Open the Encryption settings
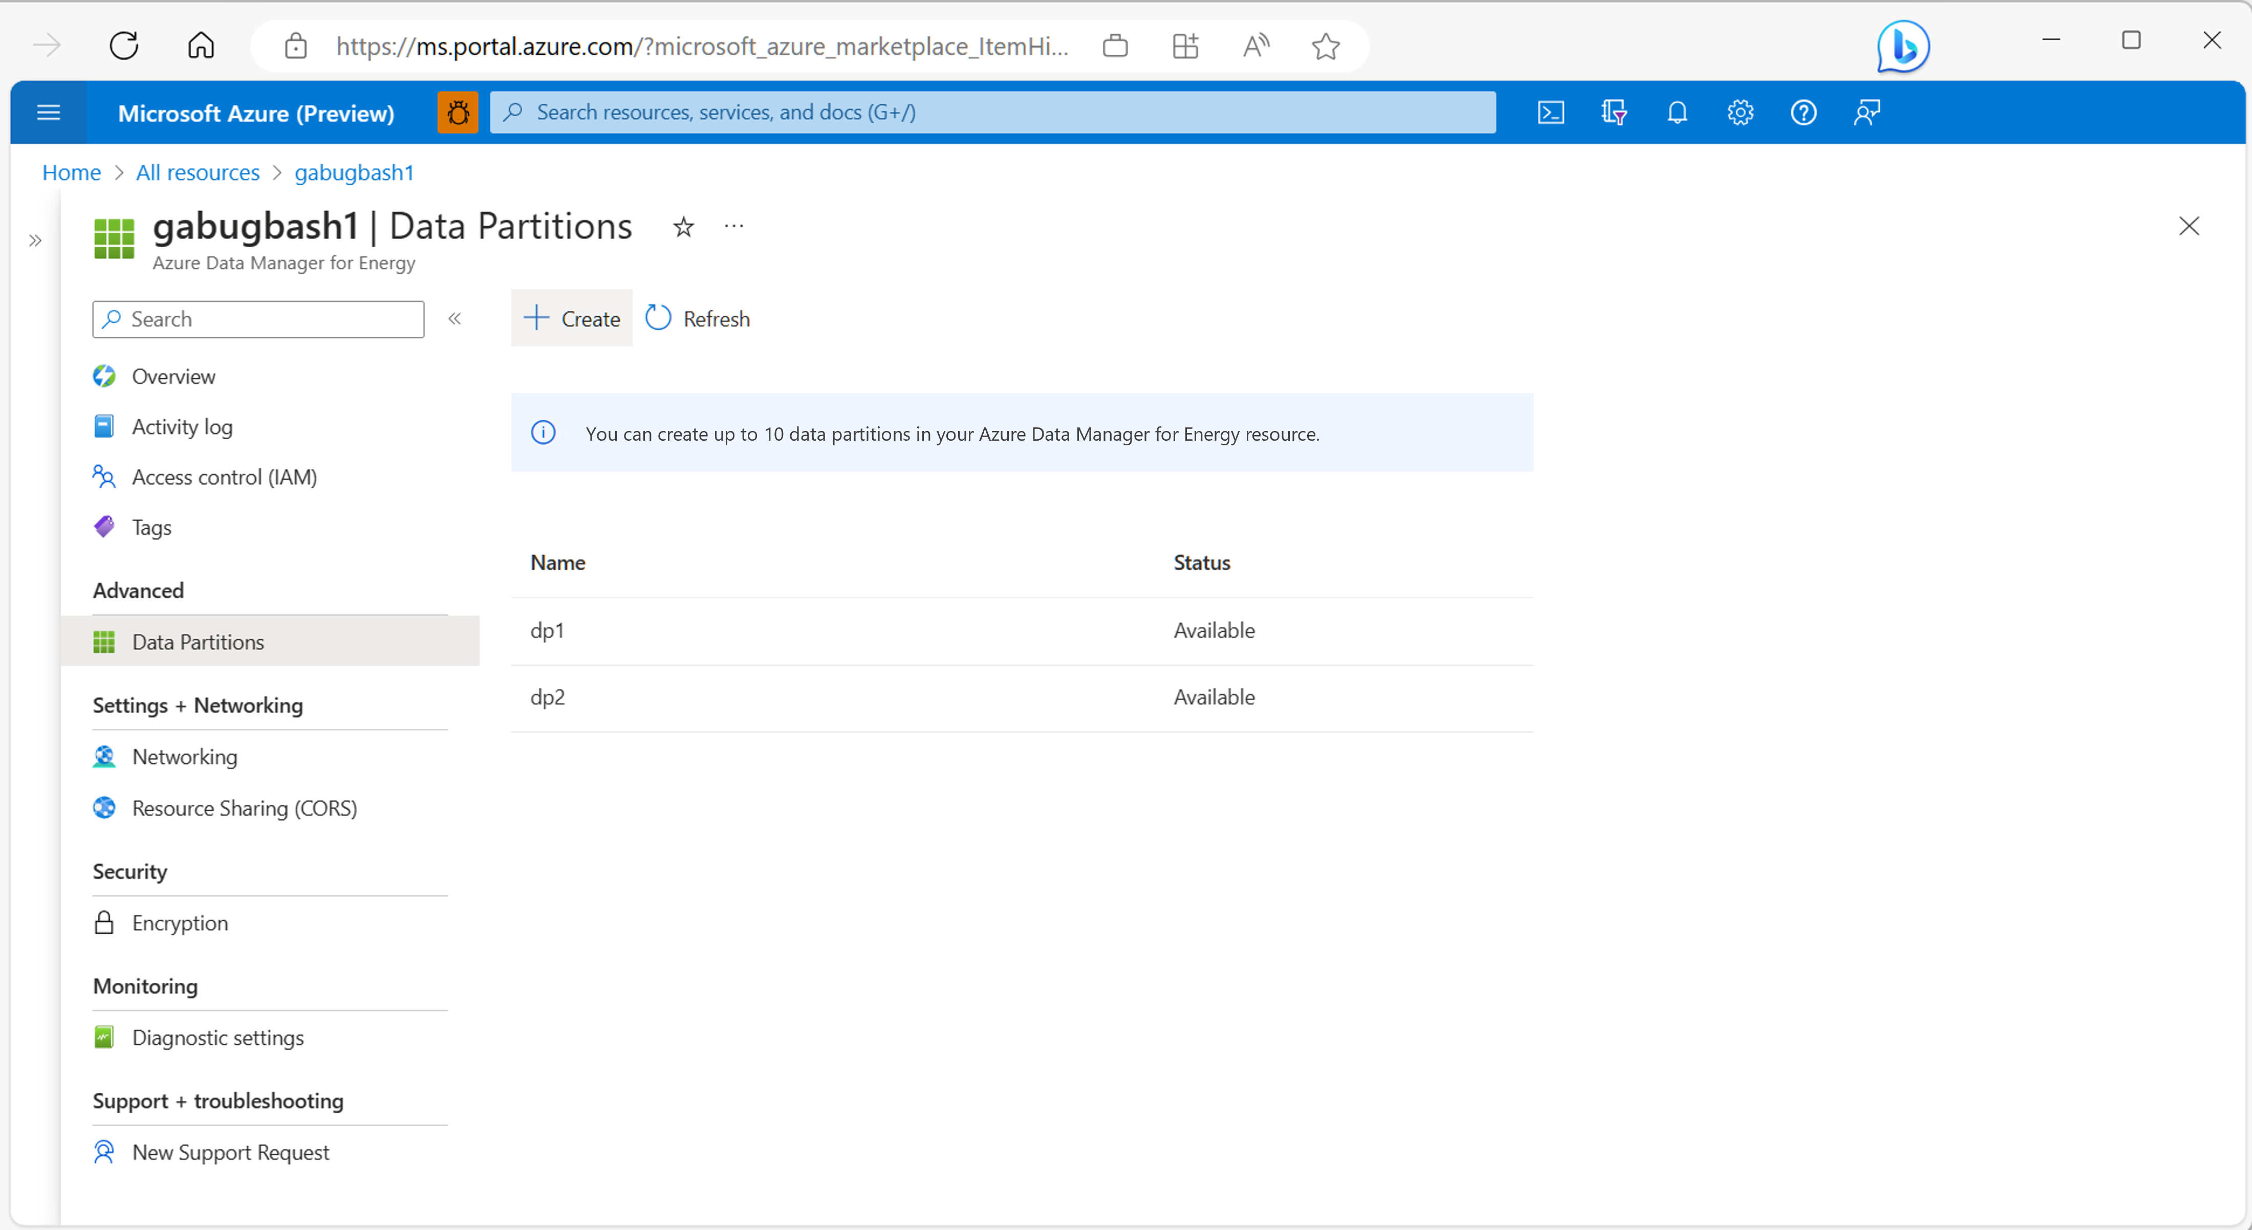Viewport: 2252px width, 1230px height. (x=179, y=922)
